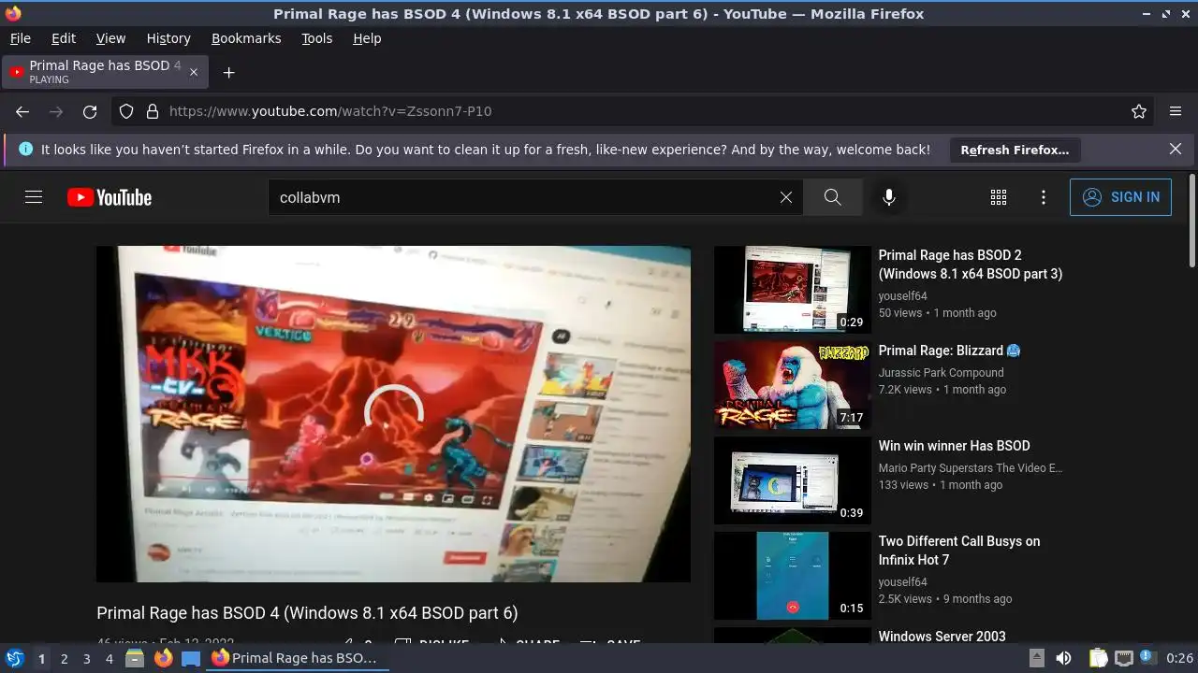Viewport: 1198px width, 673px height.
Task: Dismiss the refresh Firefox notification bar
Action: click(1176, 150)
